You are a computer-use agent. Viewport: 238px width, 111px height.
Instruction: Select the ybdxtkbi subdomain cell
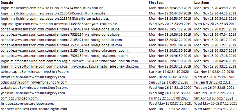[x=33, y=93]
